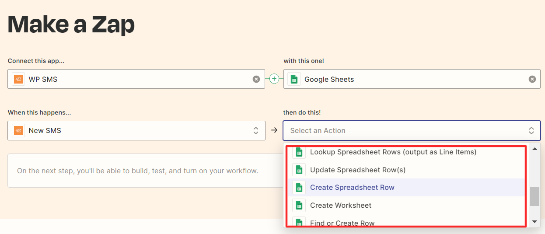The image size is (545, 234).
Task: Toggle the Select an Action dropdown chevrons
Action: [x=531, y=130]
